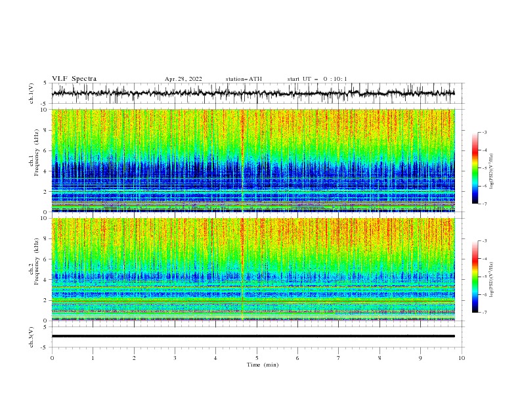Click the time axis tick label "10"

tap(462, 358)
